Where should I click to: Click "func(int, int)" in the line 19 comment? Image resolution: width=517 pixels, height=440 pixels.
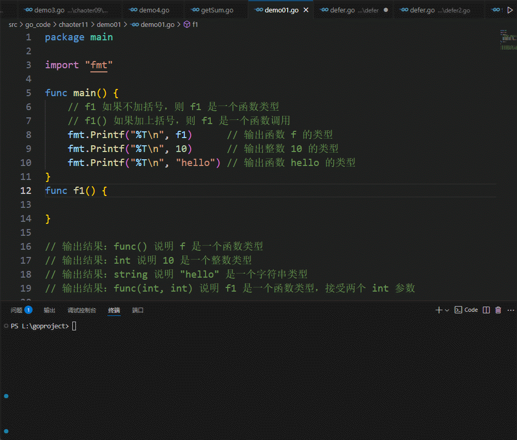click(153, 289)
